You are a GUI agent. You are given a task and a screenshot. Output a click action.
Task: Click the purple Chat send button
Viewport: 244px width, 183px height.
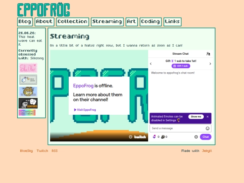(x=206, y=137)
